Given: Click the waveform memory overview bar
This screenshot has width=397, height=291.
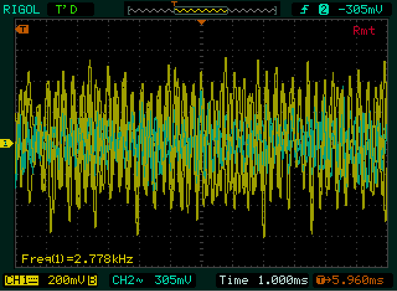Looking at the screenshot, I should point(200,9).
